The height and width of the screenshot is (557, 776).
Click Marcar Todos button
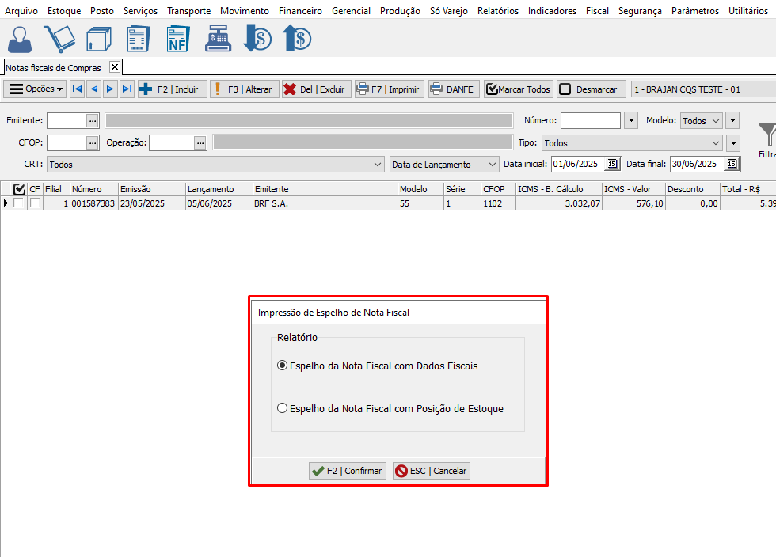(518, 89)
